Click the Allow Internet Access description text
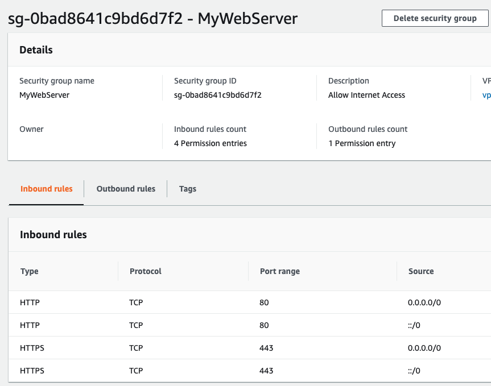The image size is (491, 386). pos(366,95)
